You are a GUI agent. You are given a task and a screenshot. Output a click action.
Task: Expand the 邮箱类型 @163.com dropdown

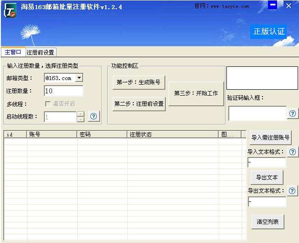tap(79, 78)
